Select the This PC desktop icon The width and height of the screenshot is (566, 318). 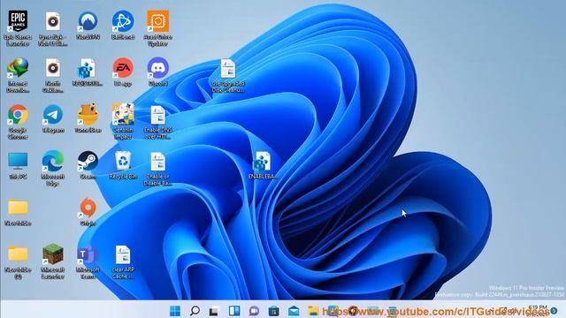click(x=18, y=165)
